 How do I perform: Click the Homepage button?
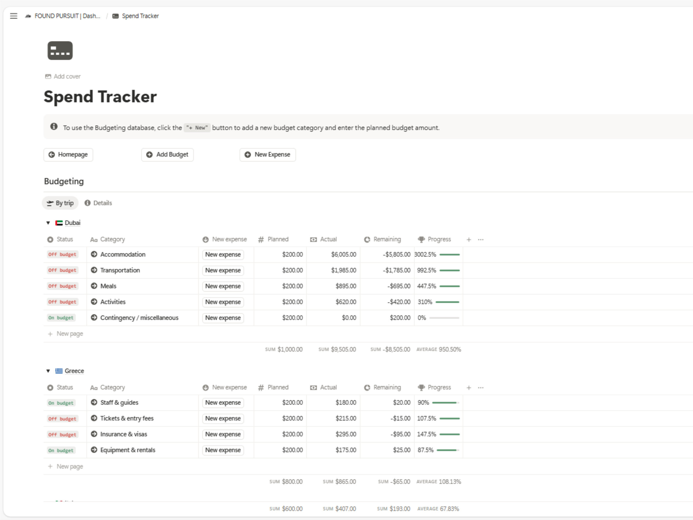[68, 154]
